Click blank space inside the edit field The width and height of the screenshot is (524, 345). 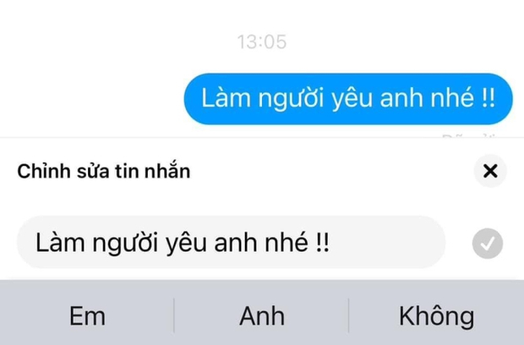[388, 243]
